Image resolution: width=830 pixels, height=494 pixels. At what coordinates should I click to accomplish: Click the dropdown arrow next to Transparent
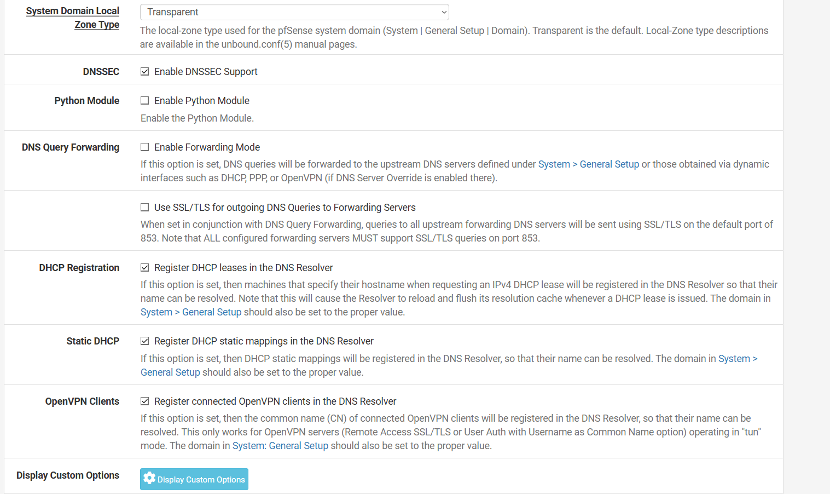[x=444, y=12]
